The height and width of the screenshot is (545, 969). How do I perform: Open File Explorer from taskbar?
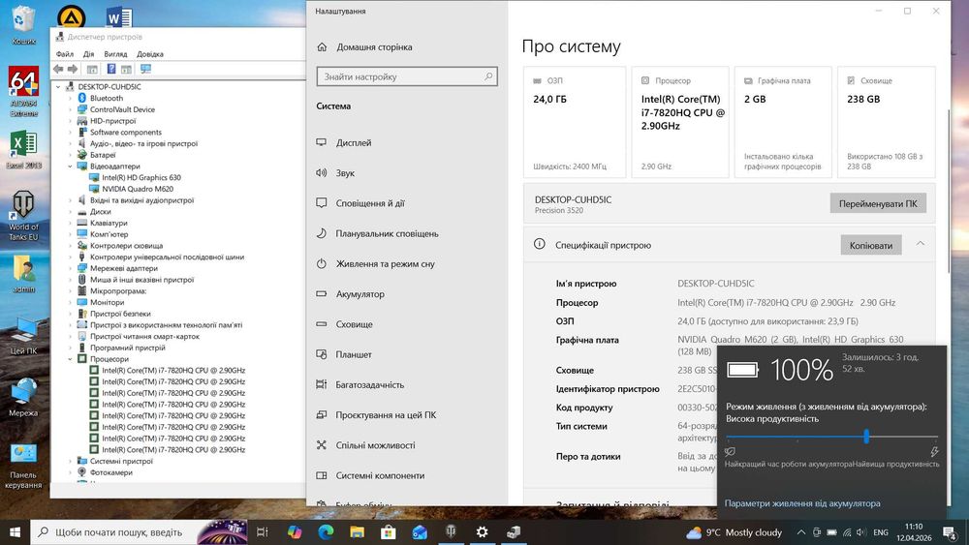click(x=358, y=532)
